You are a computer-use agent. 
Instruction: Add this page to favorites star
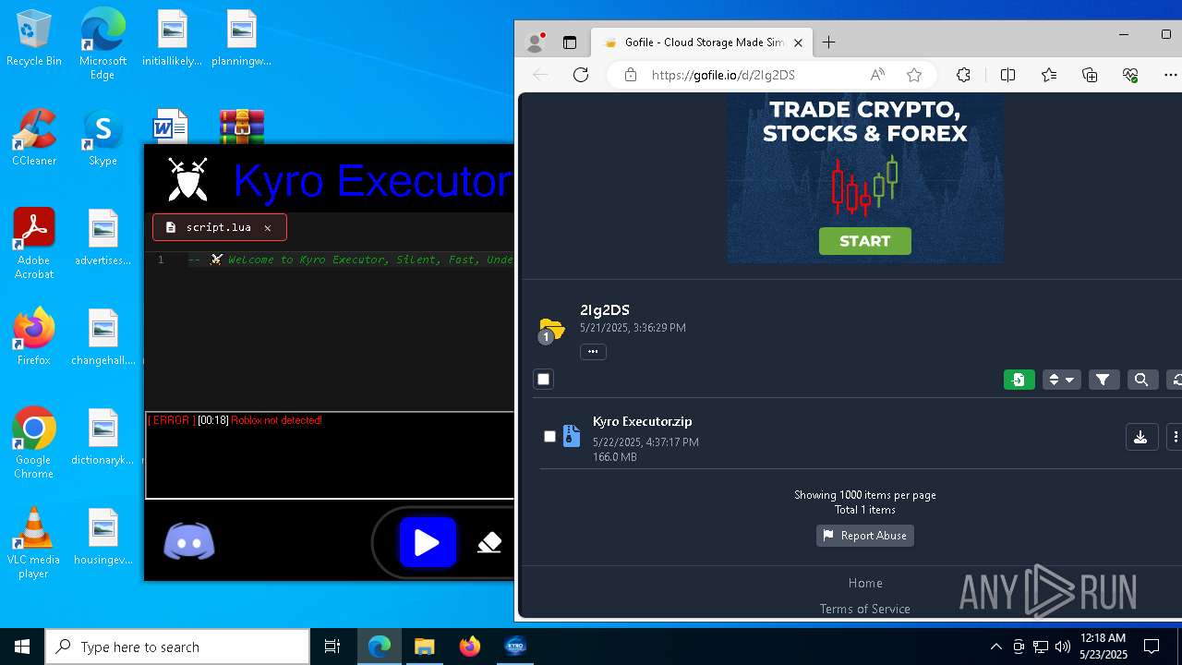pos(914,75)
